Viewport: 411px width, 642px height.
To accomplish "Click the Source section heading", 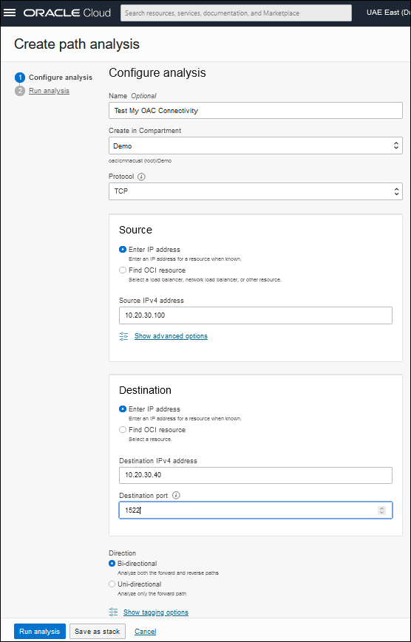I will click(x=135, y=230).
